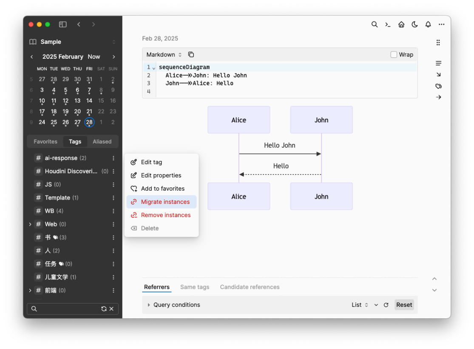Switch to Aliased tab
The width and height of the screenshot is (474, 349).
(102, 142)
